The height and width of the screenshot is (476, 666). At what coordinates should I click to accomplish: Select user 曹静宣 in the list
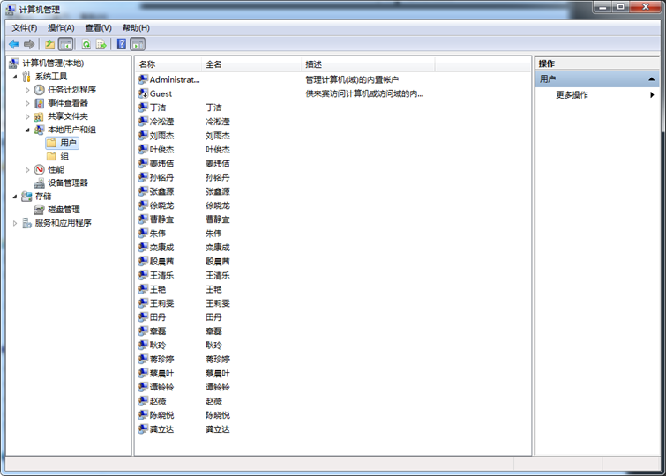click(161, 219)
